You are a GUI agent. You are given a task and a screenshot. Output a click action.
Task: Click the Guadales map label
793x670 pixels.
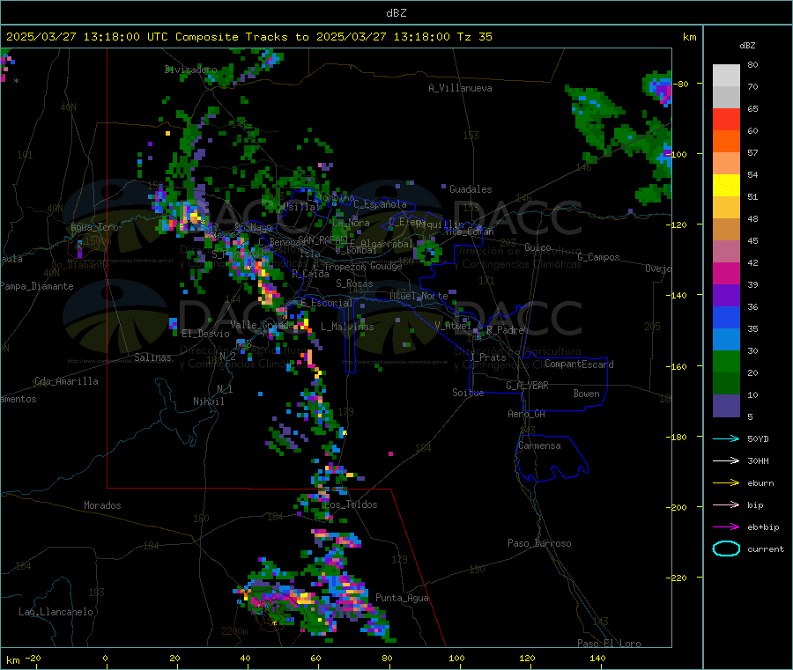[471, 189]
